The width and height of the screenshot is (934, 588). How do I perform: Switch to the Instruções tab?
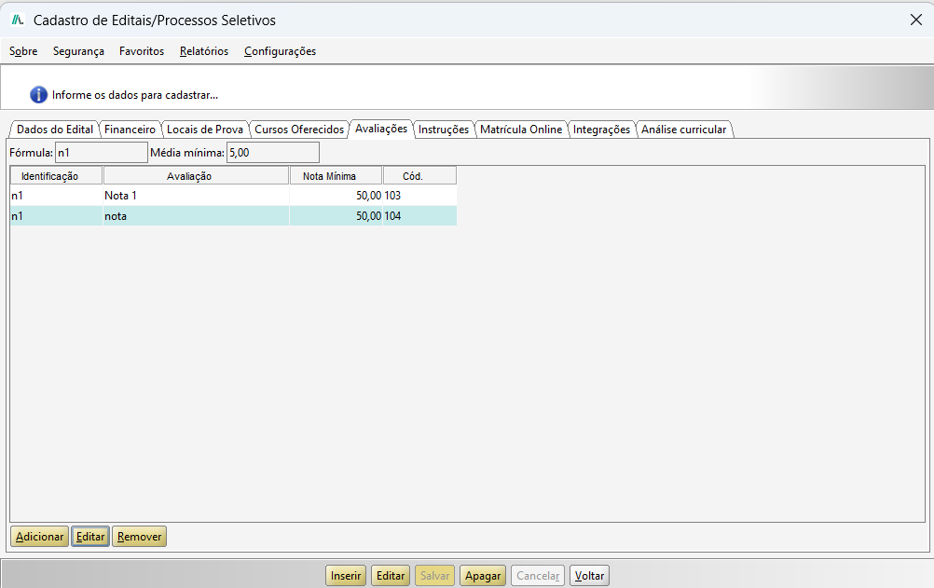[x=444, y=130]
